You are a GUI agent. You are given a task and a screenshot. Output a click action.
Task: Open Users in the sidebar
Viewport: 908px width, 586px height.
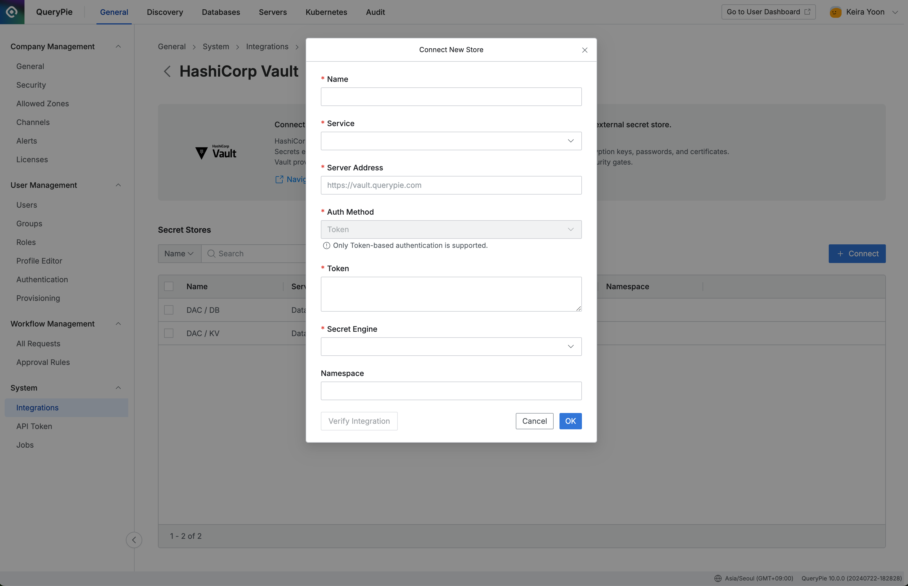pyautogui.click(x=27, y=205)
